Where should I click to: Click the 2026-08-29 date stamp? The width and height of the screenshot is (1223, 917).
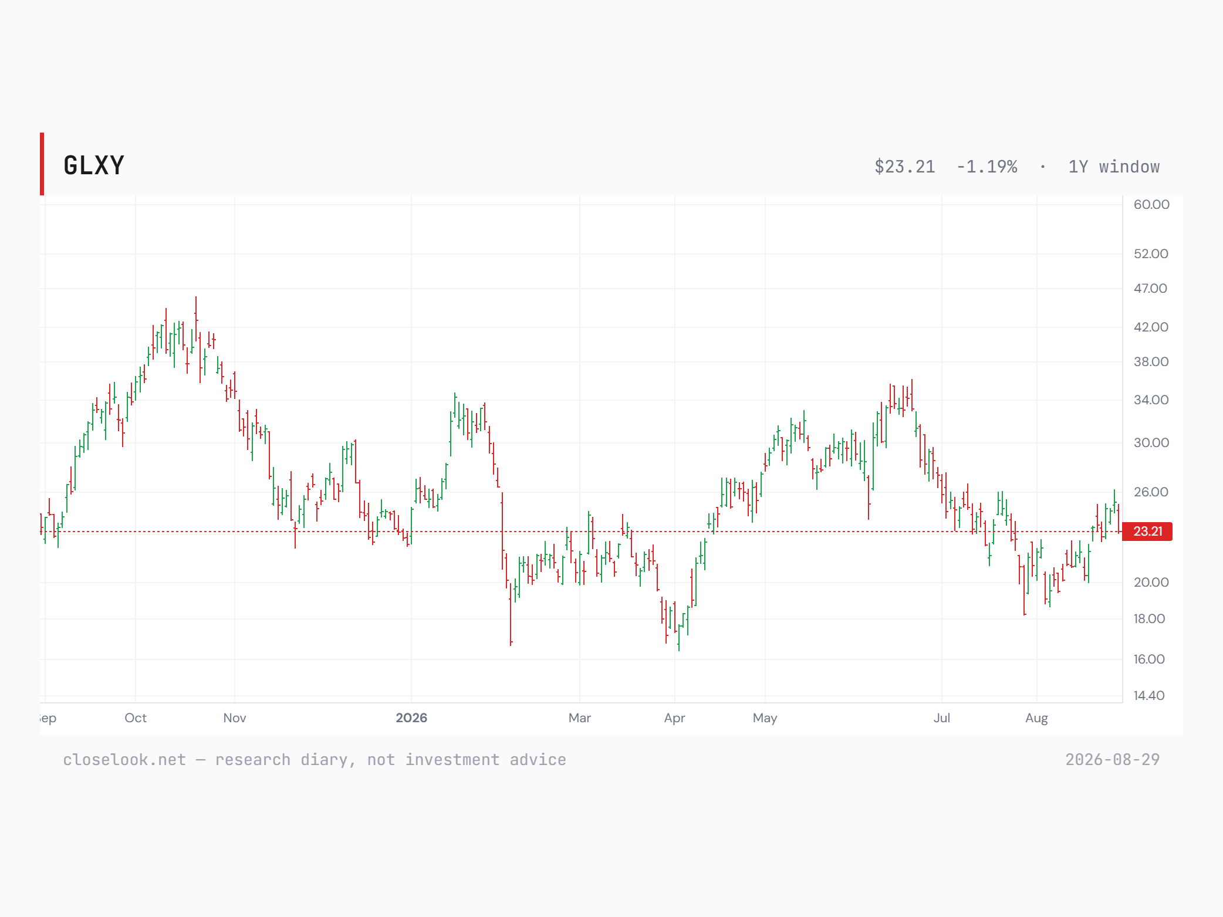tap(1113, 760)
